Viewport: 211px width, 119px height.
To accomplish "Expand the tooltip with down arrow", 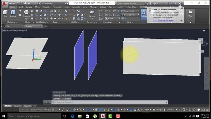I will point(181,21).
